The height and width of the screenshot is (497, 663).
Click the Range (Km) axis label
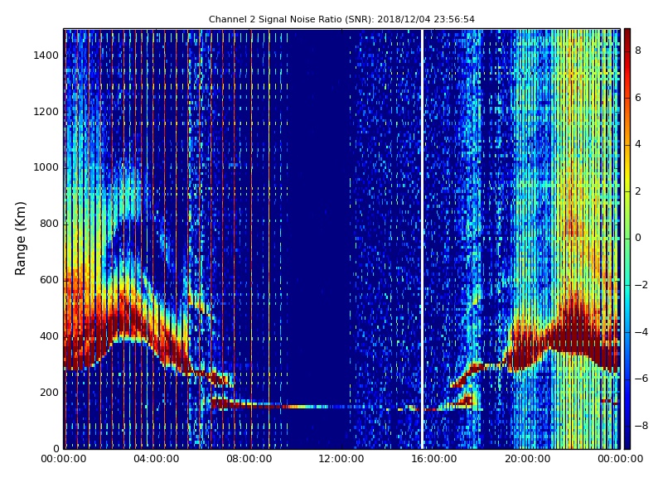pyautogui.click(x=20, y=239)
